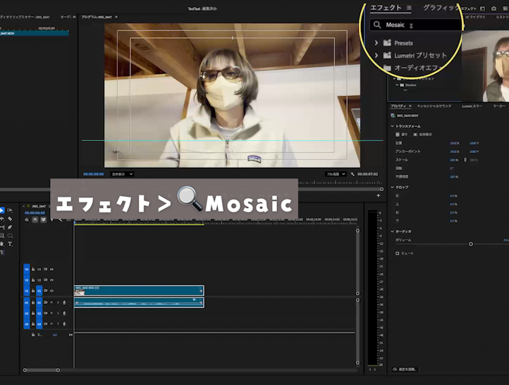The height and width of the screenshot is (385, 509).
Task: Hide track V3 with eye icon
Action: (51, 269)
